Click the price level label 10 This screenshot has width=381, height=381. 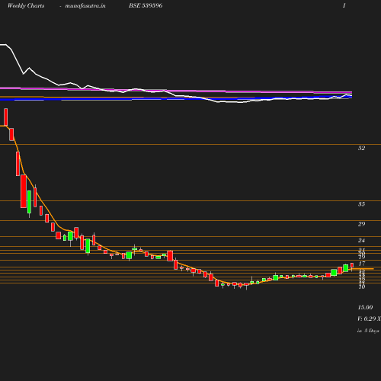pyautogui.click(x=361, y=287)
